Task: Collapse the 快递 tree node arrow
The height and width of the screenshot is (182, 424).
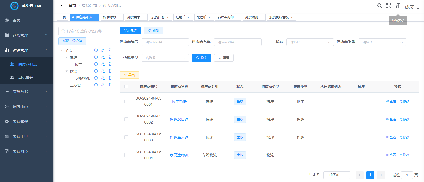Action: 67,57
